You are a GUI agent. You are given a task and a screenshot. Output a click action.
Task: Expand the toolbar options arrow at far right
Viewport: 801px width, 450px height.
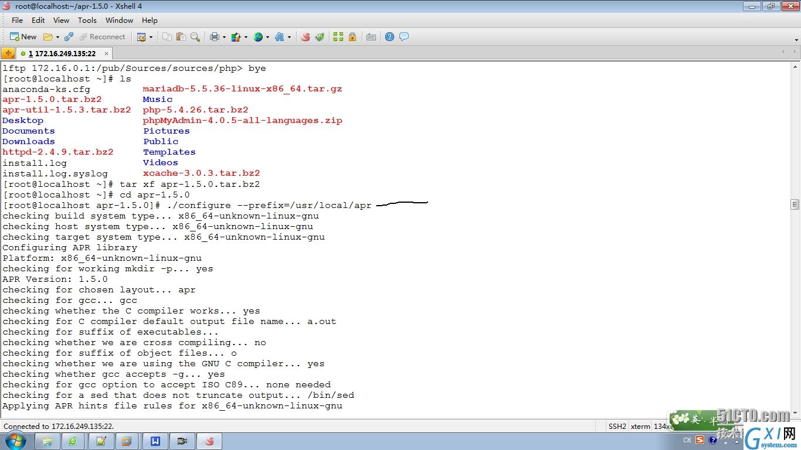796,39
